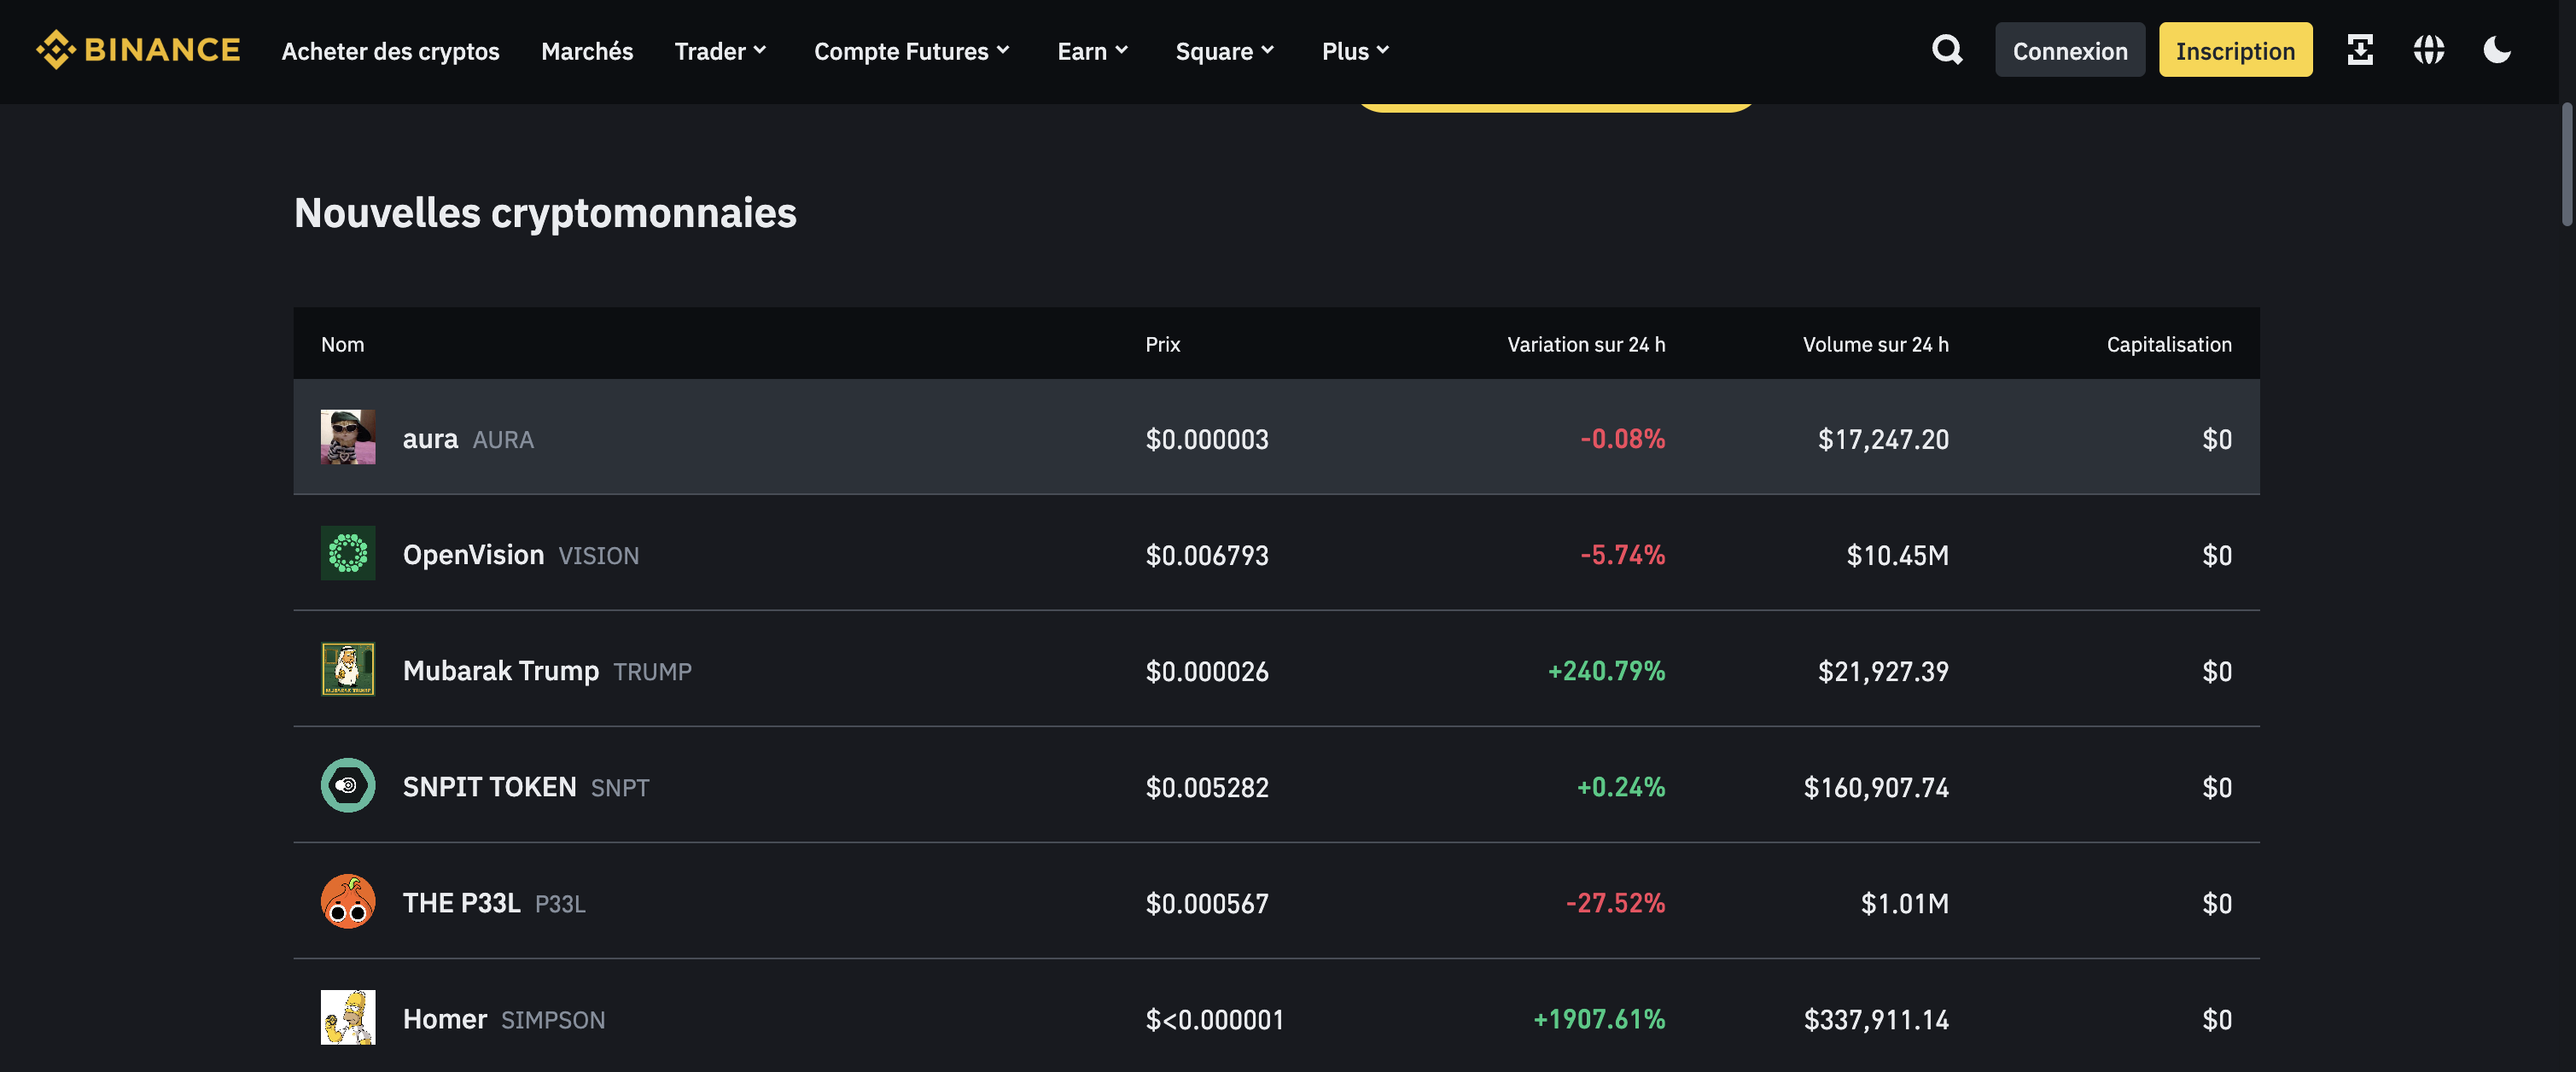Click the $21,927.39 volume value
This screenshot has width=2576, height=1072.
click(x=1883, y=671)
